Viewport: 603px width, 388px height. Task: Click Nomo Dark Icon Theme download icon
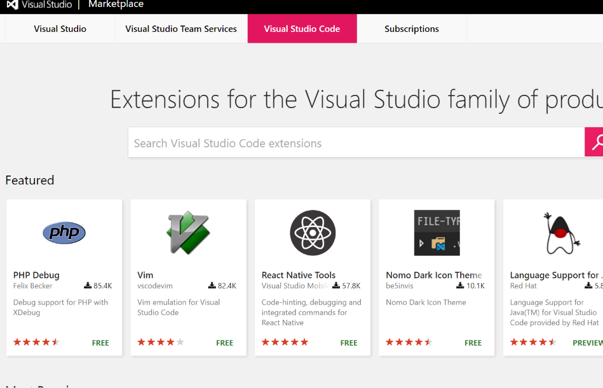click(x=460, y=285)
